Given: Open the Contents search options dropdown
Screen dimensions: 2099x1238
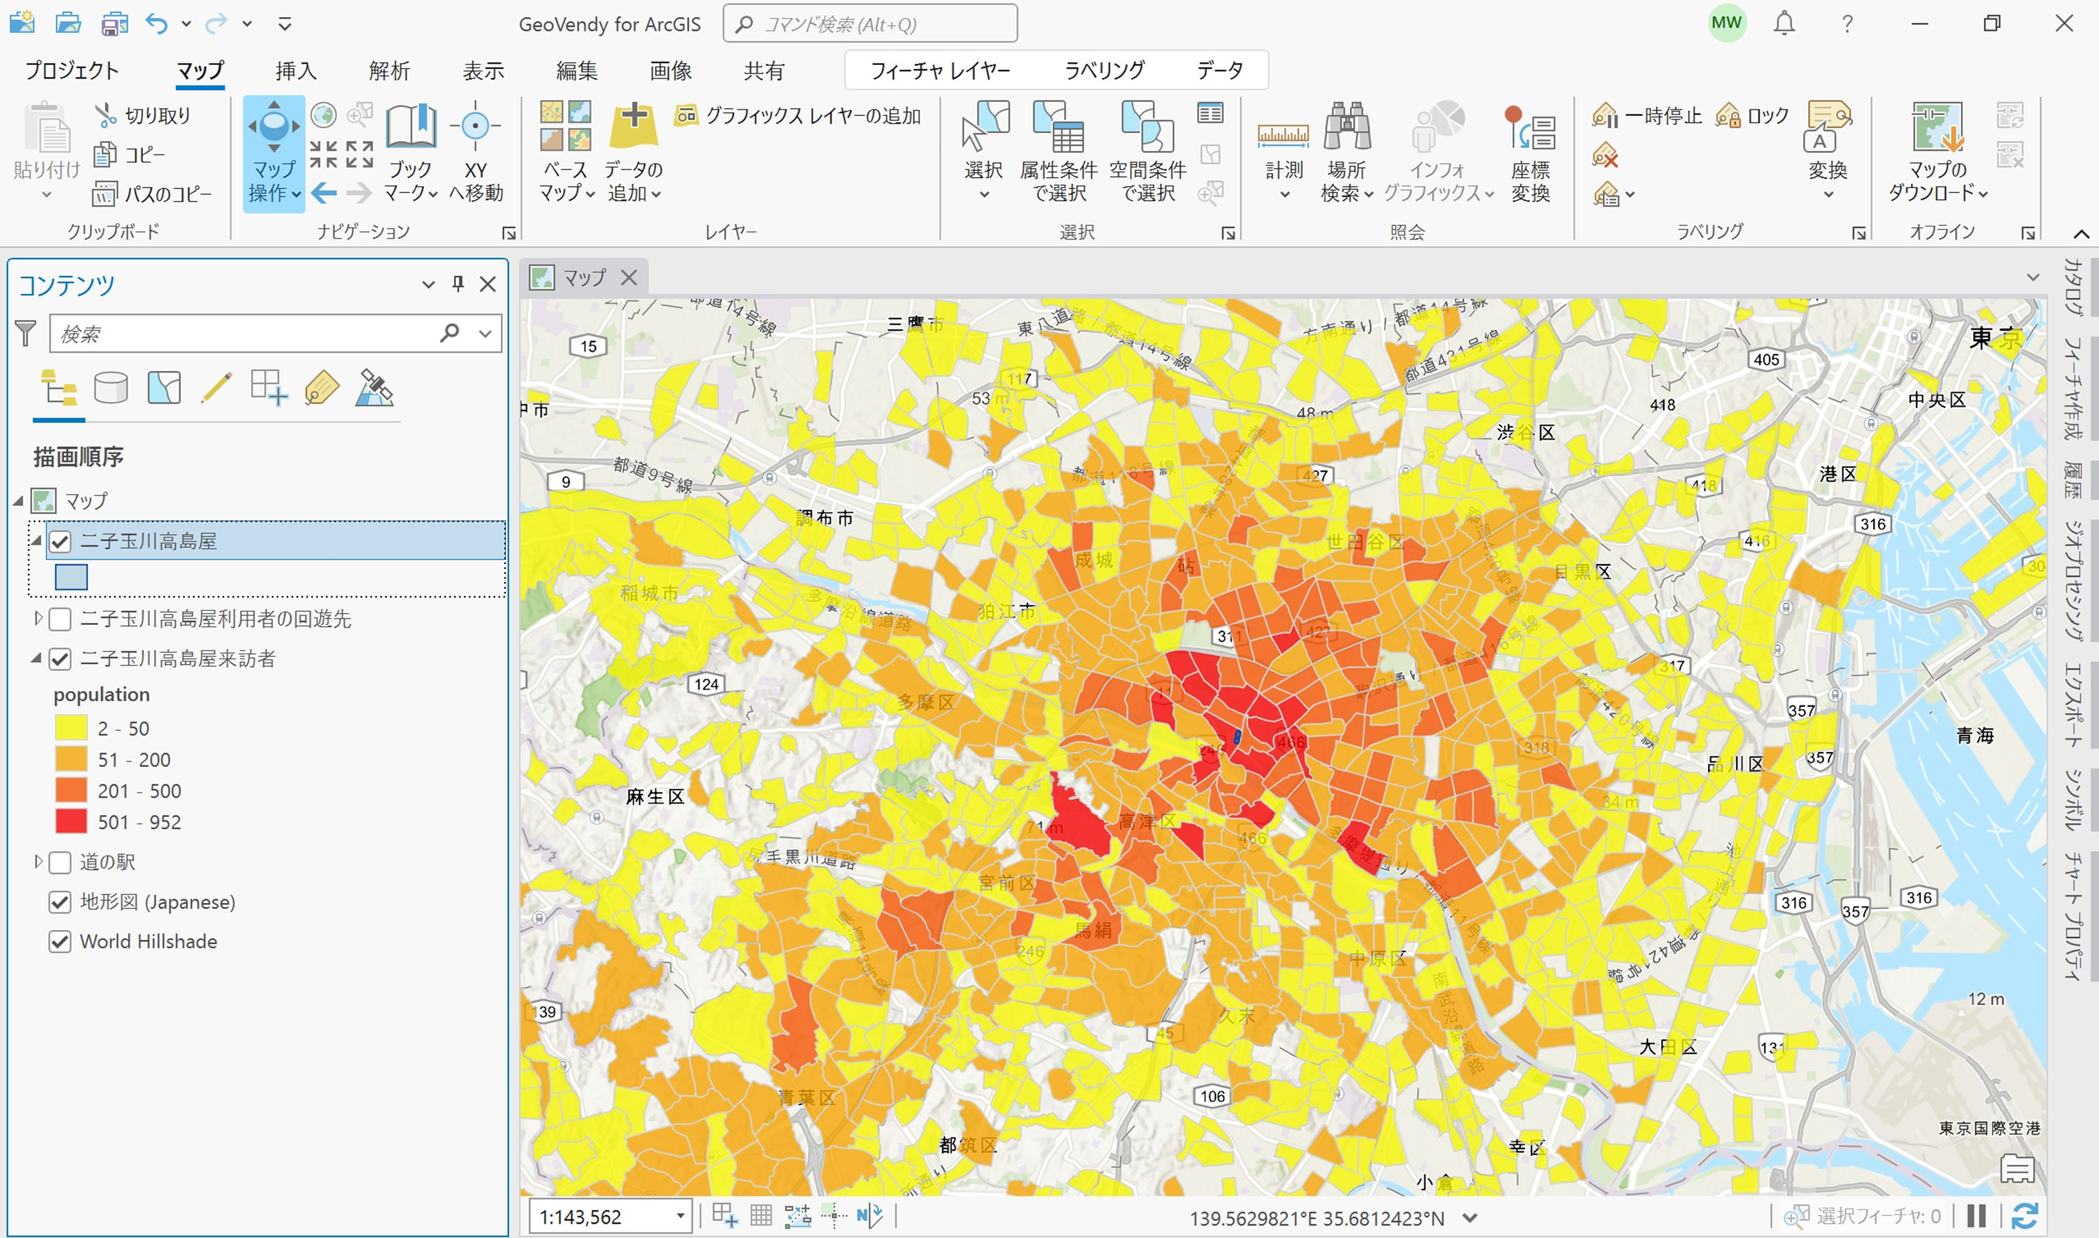Looking at the screenshot, I should pyautogui.click(x=485, y=334).
